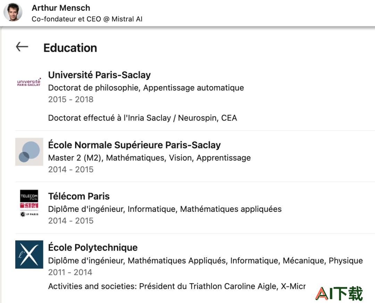This screenshot has width=375, height=303.
Task: Open the Université Paris-Saclay logo
Action: (29, 82)
